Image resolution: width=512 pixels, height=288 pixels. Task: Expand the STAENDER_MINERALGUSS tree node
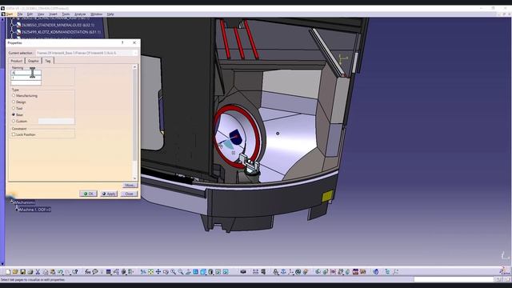pyautogui.click(x=13, y=25)
